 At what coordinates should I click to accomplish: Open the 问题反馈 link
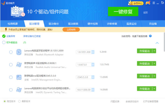[x=115, y=101]
